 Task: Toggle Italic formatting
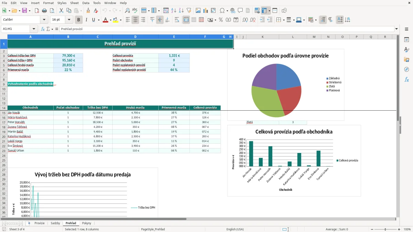coord(86,20)
